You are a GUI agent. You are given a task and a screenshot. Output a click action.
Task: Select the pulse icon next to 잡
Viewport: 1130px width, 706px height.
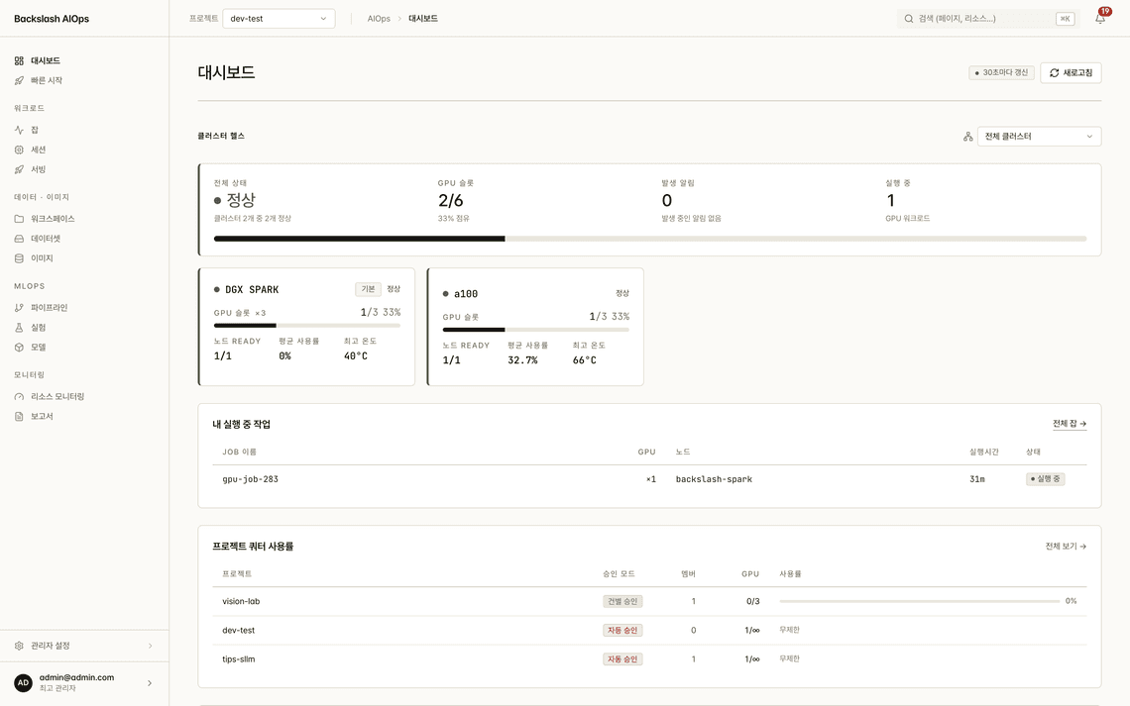point(19,131)
